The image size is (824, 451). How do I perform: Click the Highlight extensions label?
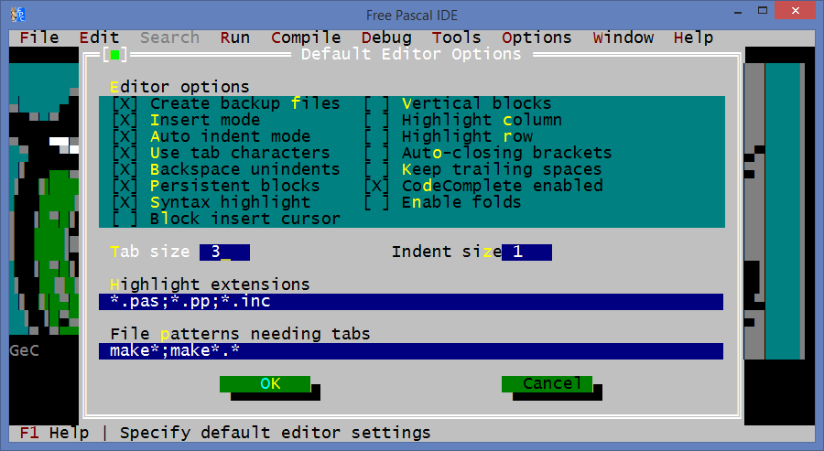pyautogui.click(x=210, y=285)
